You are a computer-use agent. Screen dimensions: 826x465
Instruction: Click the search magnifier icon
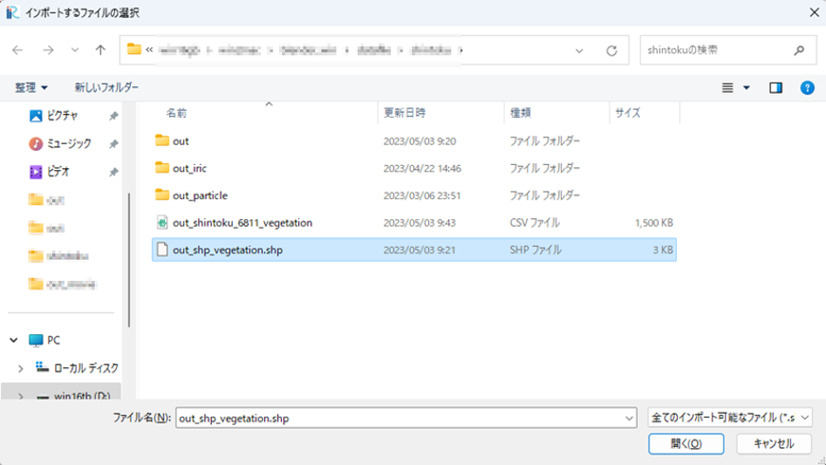point(799,50)
